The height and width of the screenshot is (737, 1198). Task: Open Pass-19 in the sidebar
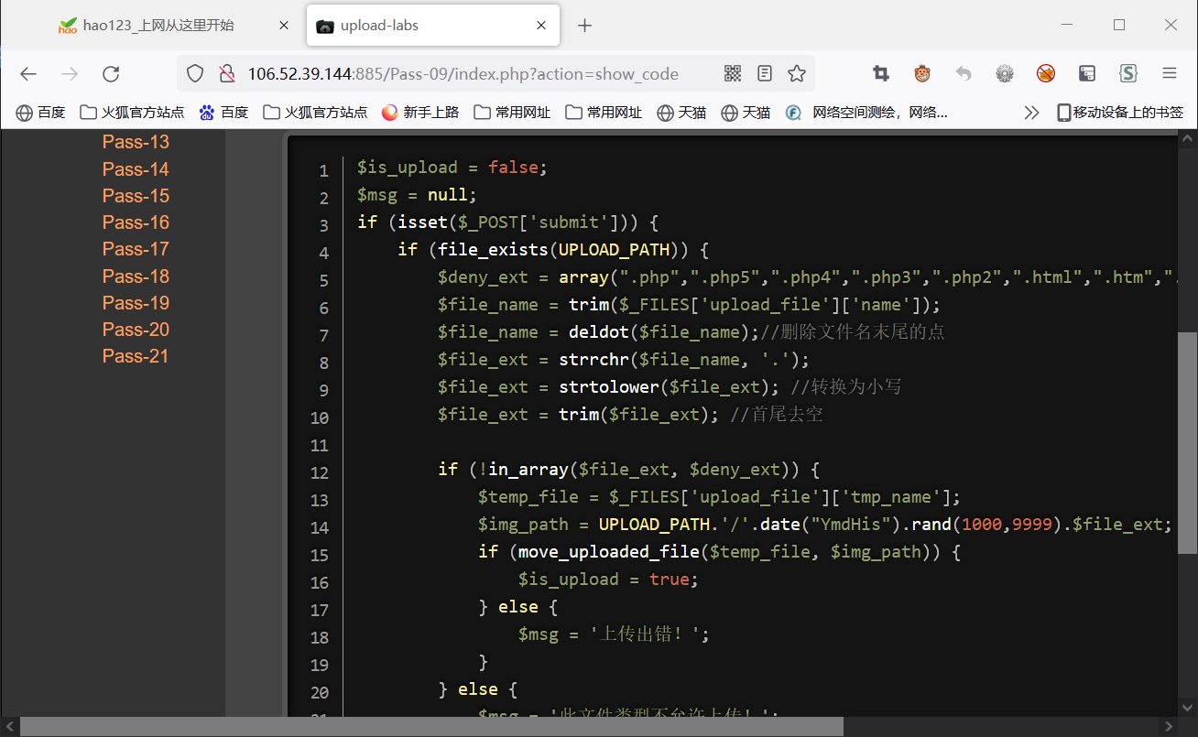pyautogui.click(x=136, y=303)
